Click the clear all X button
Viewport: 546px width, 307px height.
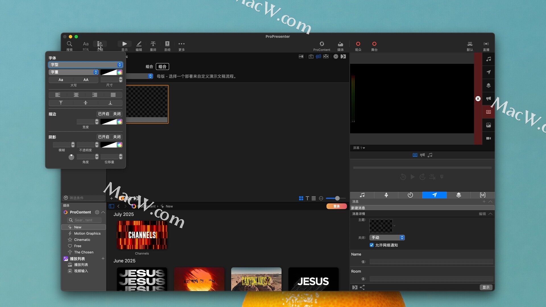coord(478,99)
